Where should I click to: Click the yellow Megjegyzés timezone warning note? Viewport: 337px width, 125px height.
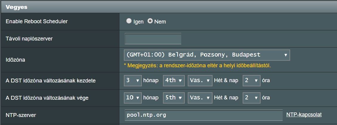(x=197, y=65)
